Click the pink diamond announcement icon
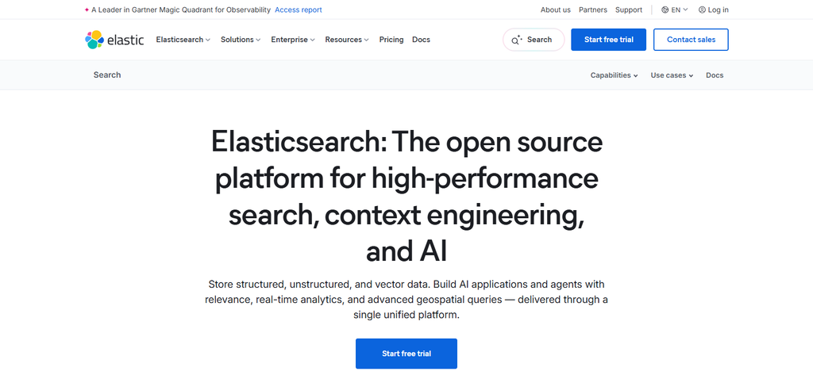 click(87, 10)
